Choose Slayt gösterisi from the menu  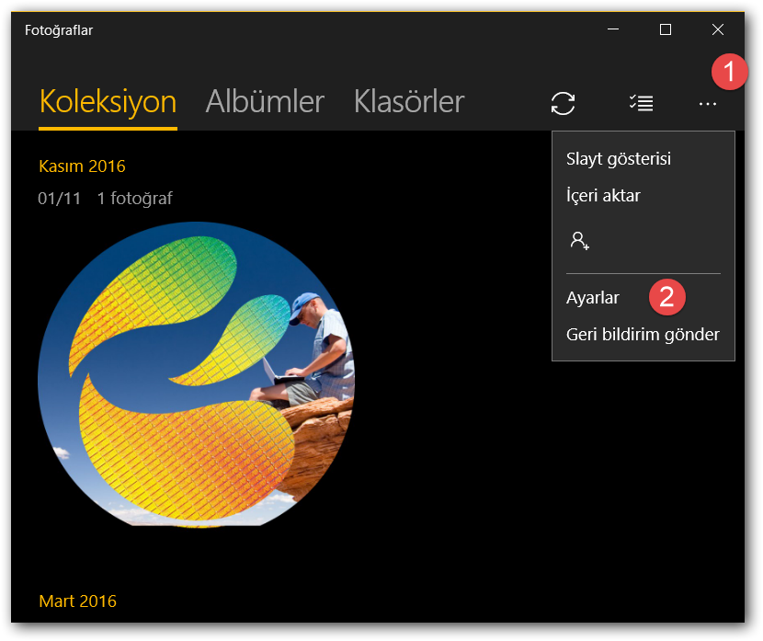[x=619, y=159]
